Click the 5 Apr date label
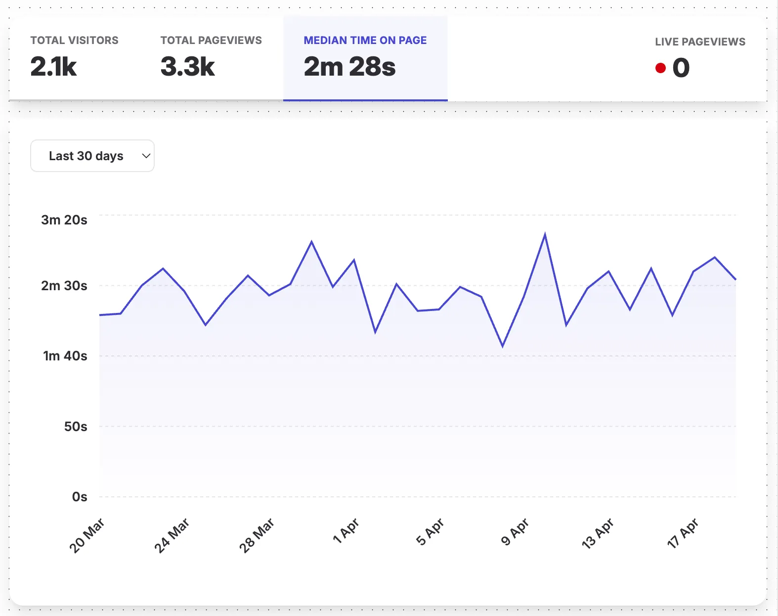Image resolution: width=778 pixels, height=616 pixels. click(x=430, y=532)
